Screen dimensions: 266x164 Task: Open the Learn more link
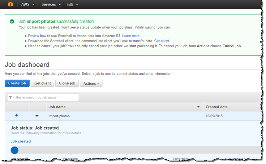131,36
